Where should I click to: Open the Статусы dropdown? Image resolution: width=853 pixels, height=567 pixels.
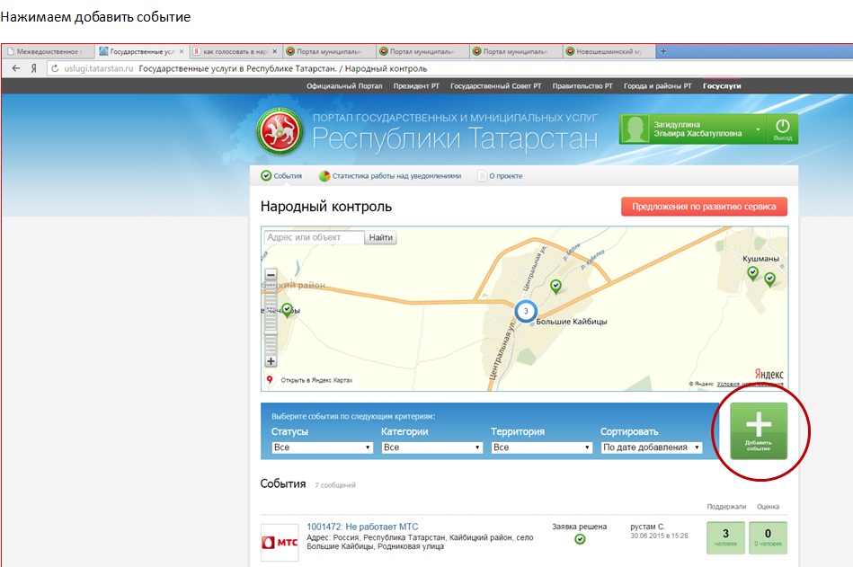[x=322, y=447]
